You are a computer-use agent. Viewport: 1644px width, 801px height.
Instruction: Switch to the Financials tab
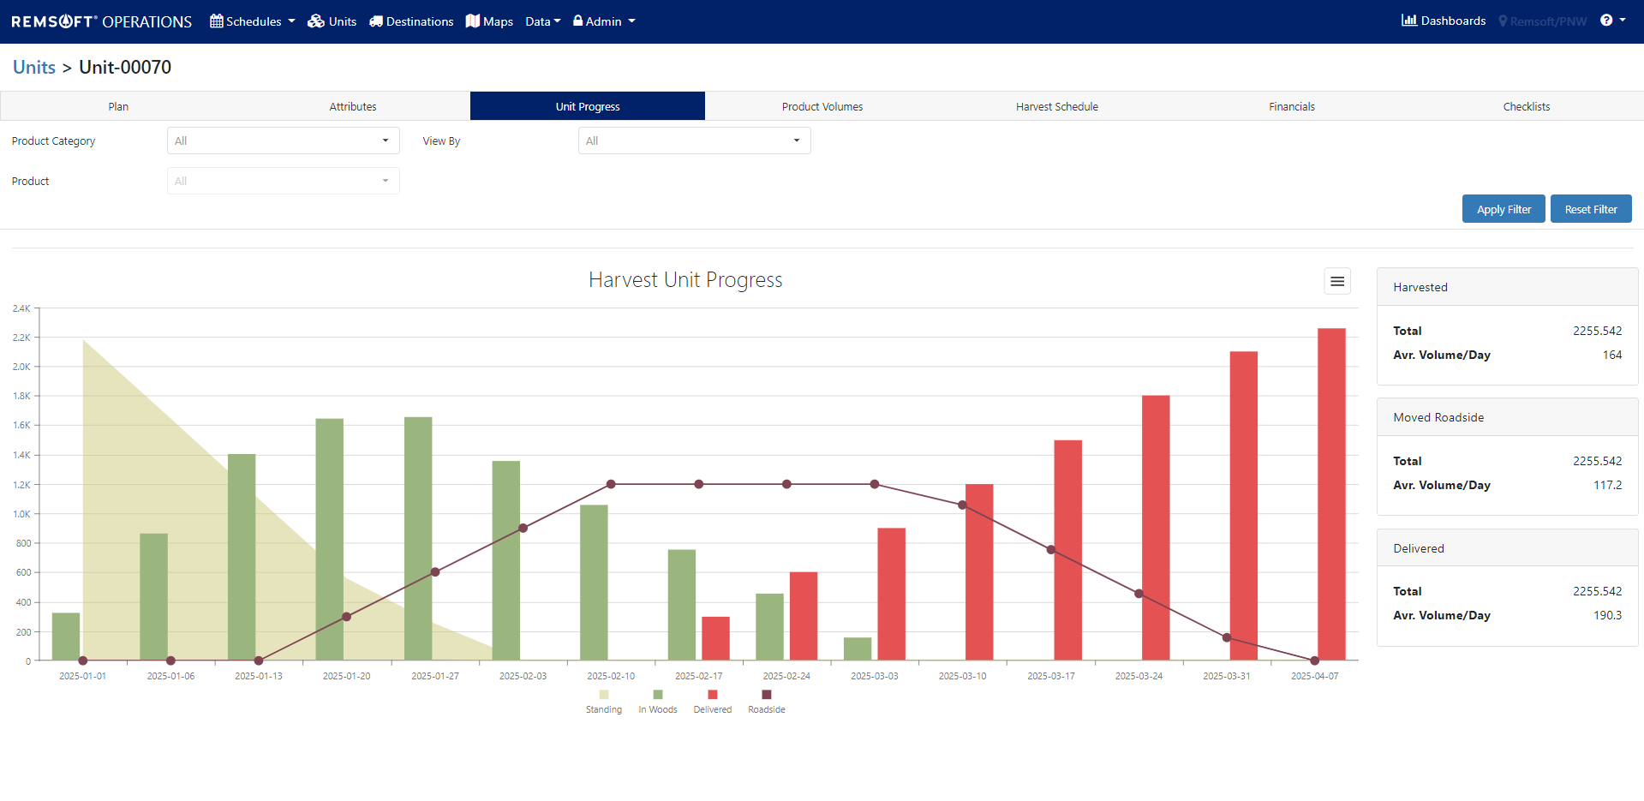[1291, 105]
